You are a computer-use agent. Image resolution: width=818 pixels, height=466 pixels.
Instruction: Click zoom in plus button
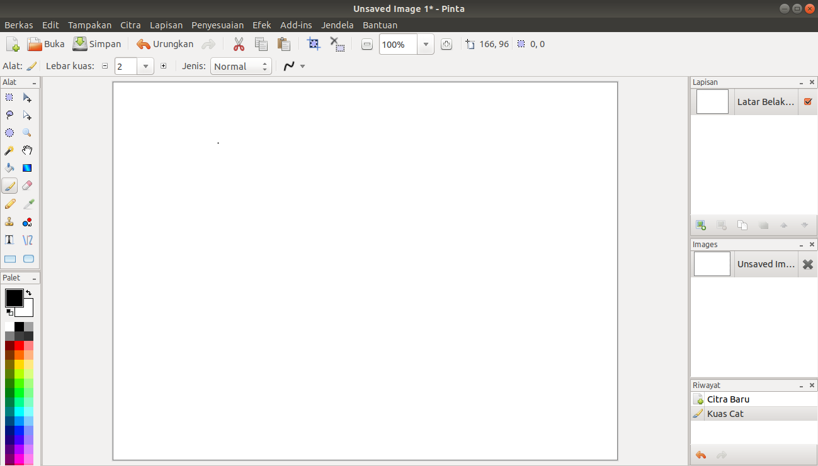(x=446, y=45)
